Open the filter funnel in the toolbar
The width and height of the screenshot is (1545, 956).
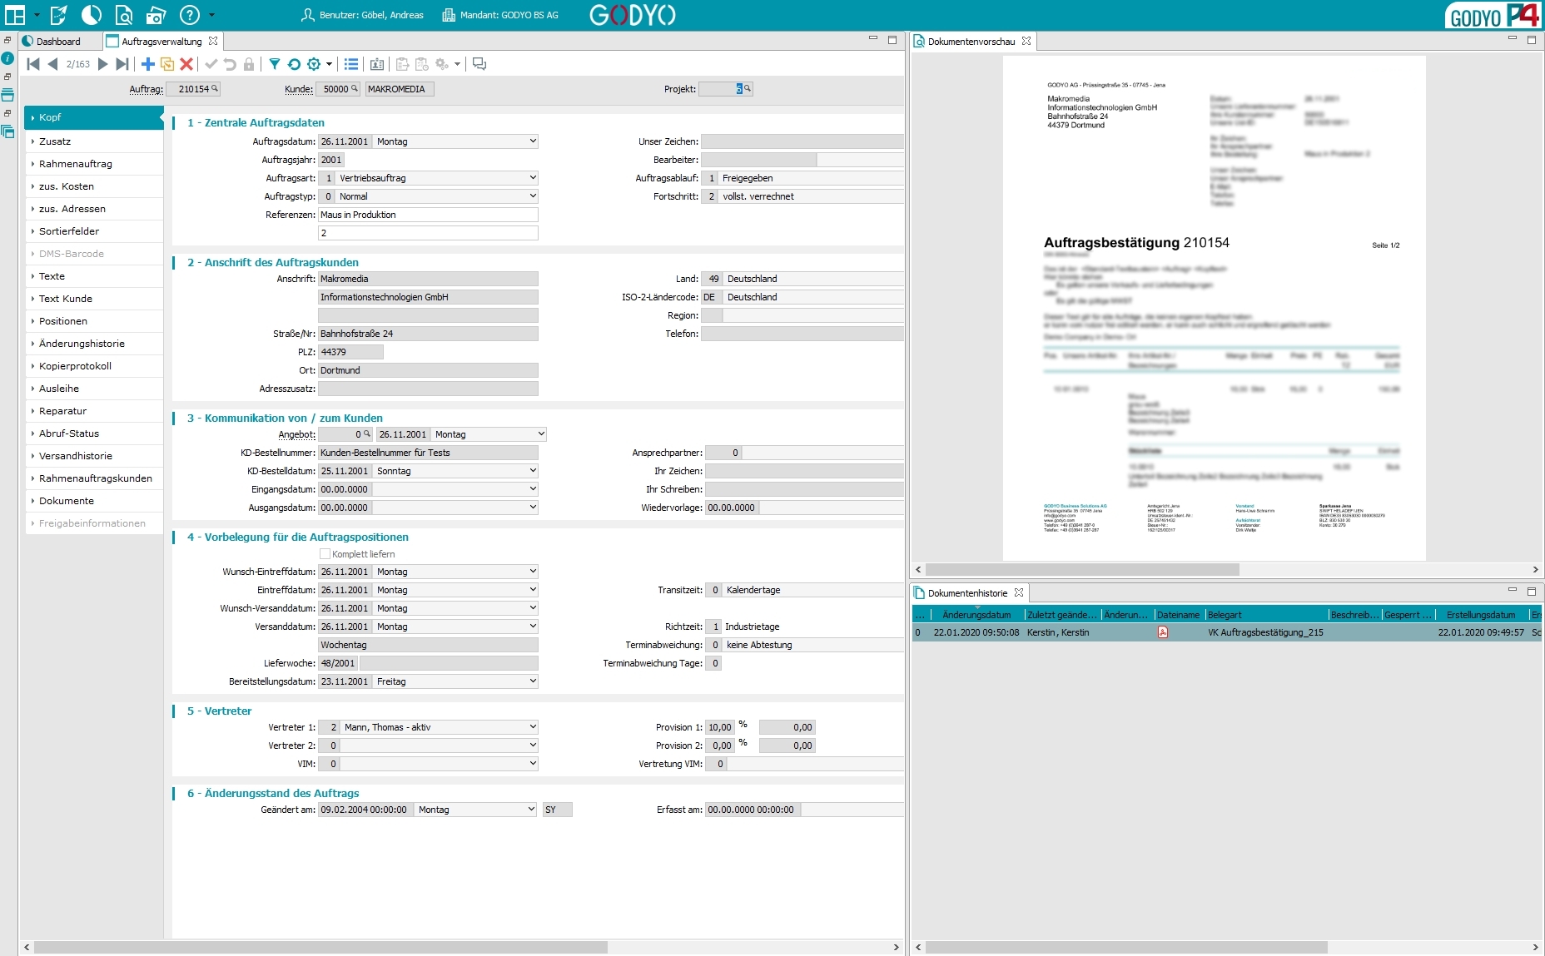[274, 64]
